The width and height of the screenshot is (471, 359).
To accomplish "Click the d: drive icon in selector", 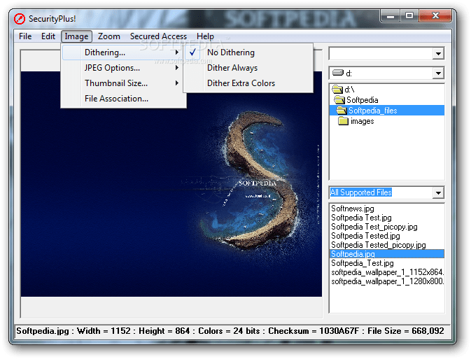I will (338, 73).
